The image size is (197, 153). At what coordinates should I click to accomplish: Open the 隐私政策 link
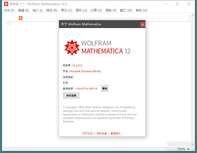pyautogui.click(x=102, y=133)
